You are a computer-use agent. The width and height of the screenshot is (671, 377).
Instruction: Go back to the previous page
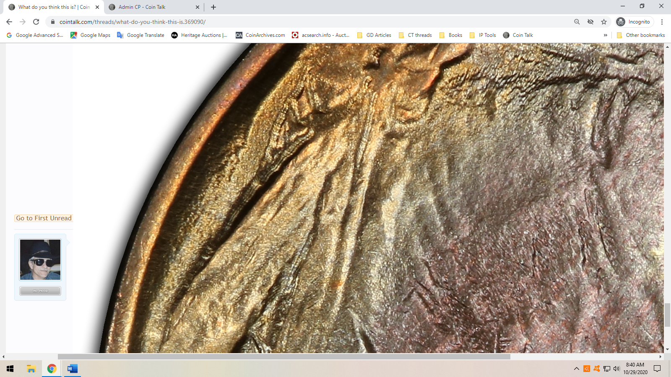(9, 22)
